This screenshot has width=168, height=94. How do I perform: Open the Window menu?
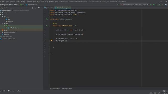click(x=51, y=2)
